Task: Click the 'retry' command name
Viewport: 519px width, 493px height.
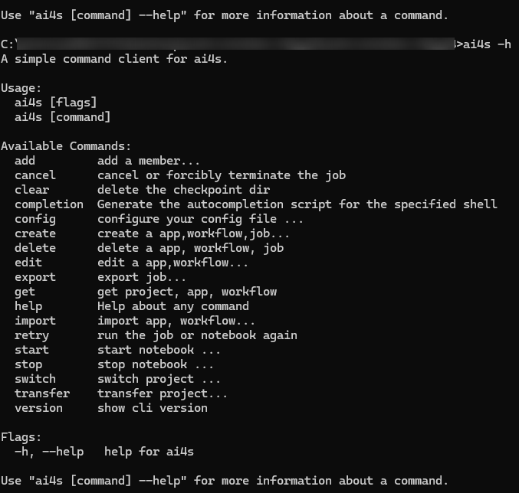Action: coord(31,336)
